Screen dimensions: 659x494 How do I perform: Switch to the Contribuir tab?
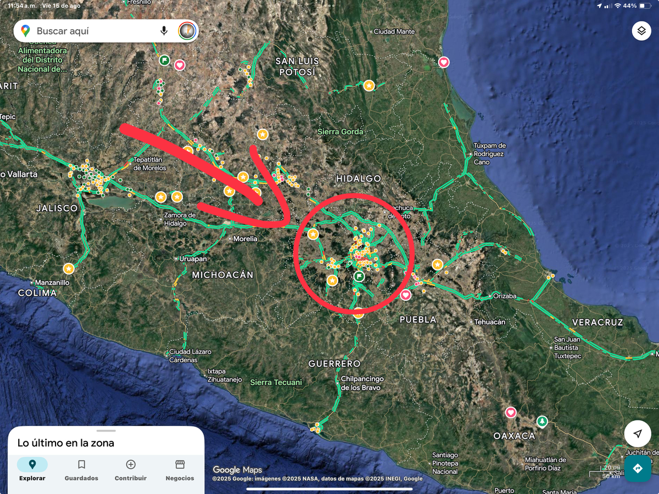tap(131, 470)
